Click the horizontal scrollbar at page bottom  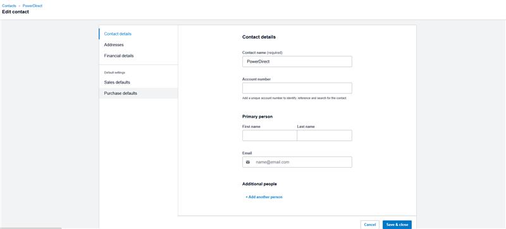click(x=30, y=228)
